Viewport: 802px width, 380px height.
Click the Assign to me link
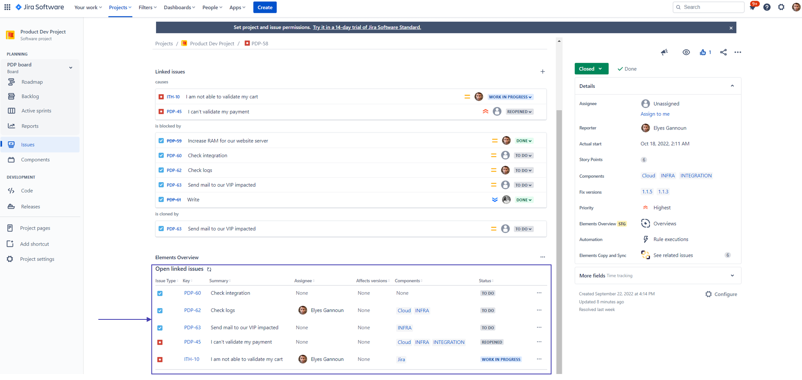(655, 114)
